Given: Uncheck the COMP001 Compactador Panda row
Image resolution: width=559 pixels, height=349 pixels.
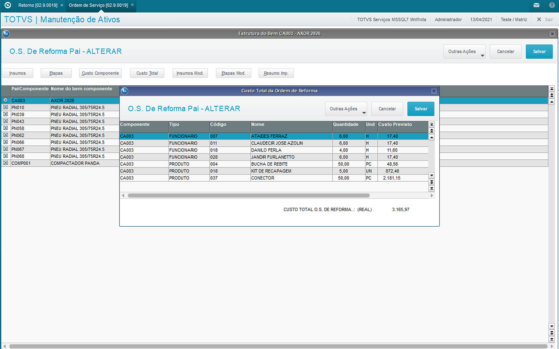Looking at the screenshot, I should point(5,163).
